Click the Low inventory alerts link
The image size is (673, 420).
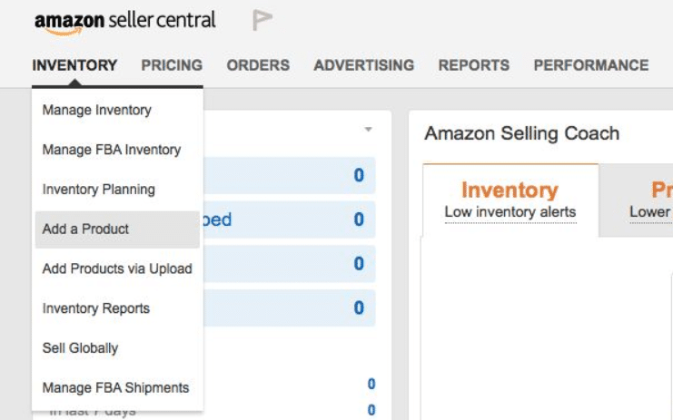pos(510,212)
